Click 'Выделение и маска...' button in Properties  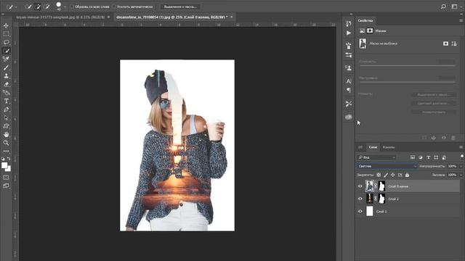point(433,95)
